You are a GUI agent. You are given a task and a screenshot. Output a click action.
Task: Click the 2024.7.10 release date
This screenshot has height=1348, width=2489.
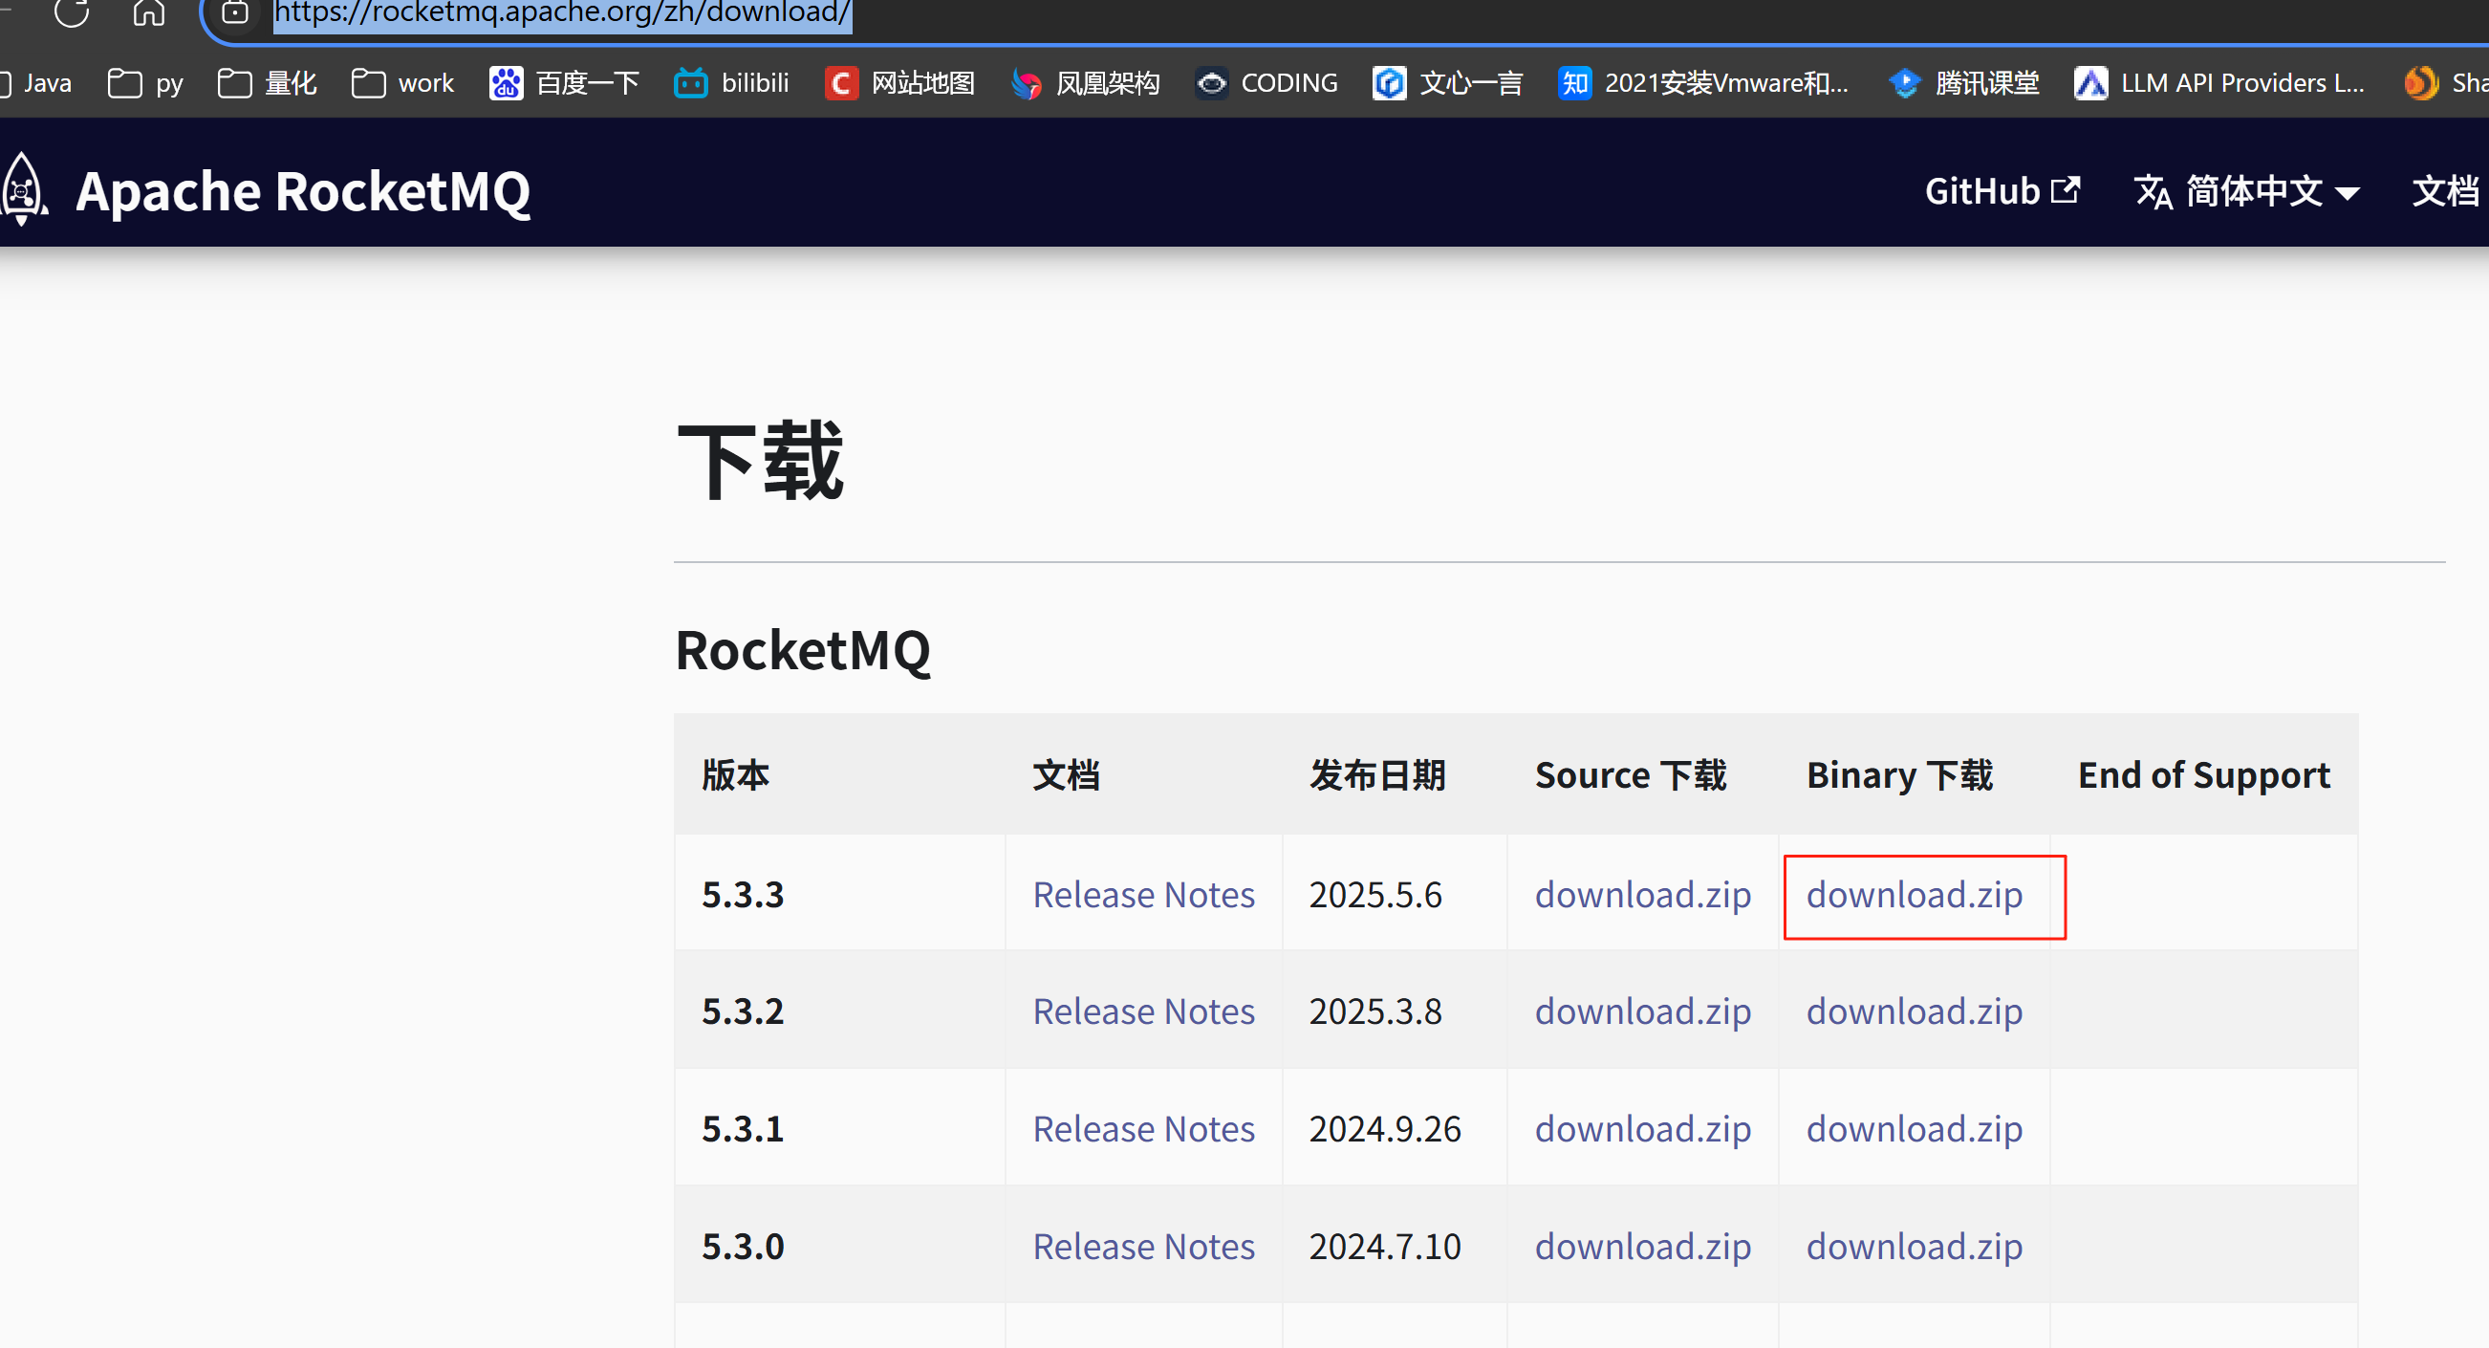pyautogui.click(x=1385, y=1246)
